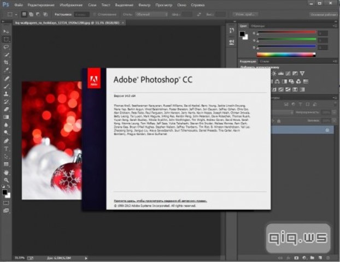Open the History panel icon
The height and width of the screenshot is (262, 340).
tap(232, 31)
